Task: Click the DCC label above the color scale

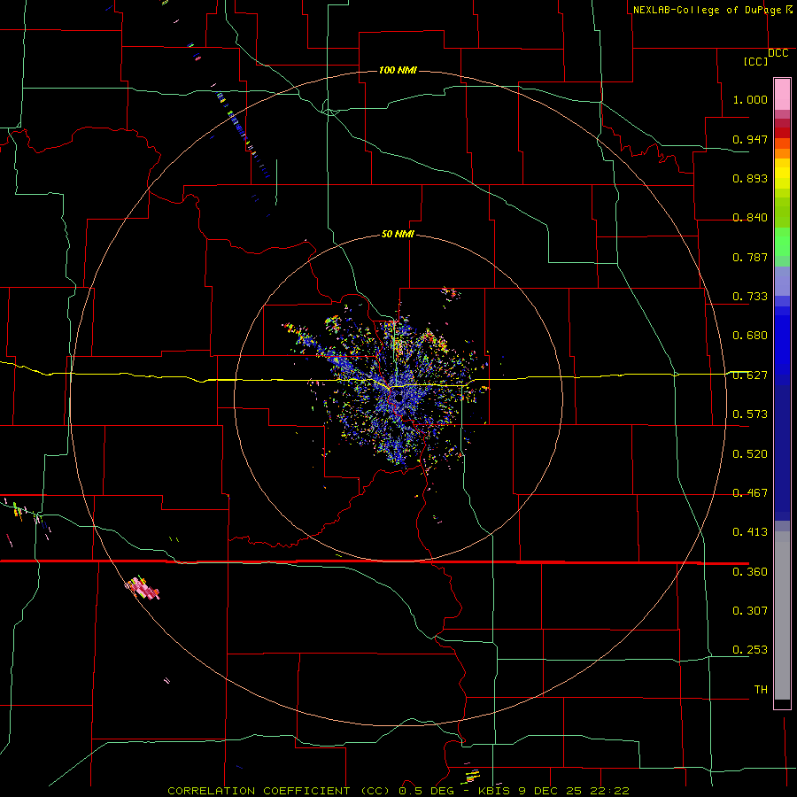Action: pos(778,53)
